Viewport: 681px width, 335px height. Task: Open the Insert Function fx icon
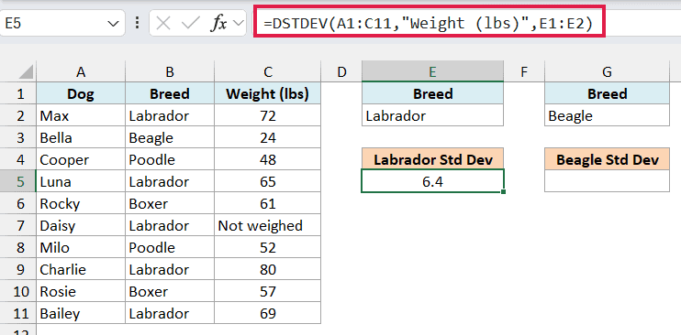[x=218, y=24]
